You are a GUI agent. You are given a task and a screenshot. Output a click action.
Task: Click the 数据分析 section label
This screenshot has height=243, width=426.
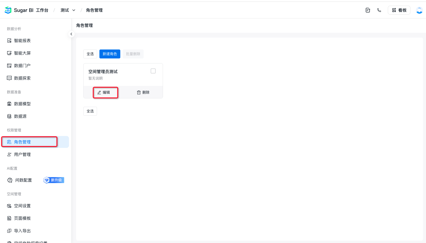(x=14, y=29)
